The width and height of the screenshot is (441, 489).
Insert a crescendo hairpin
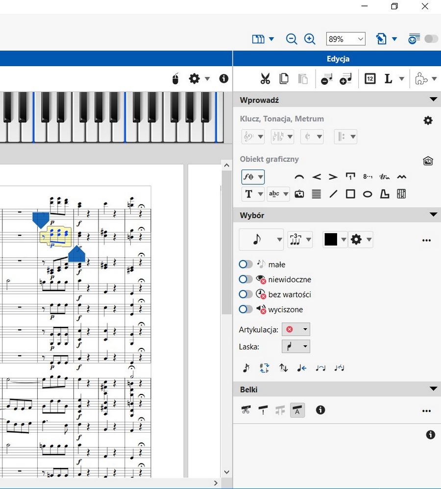[317, 177]
